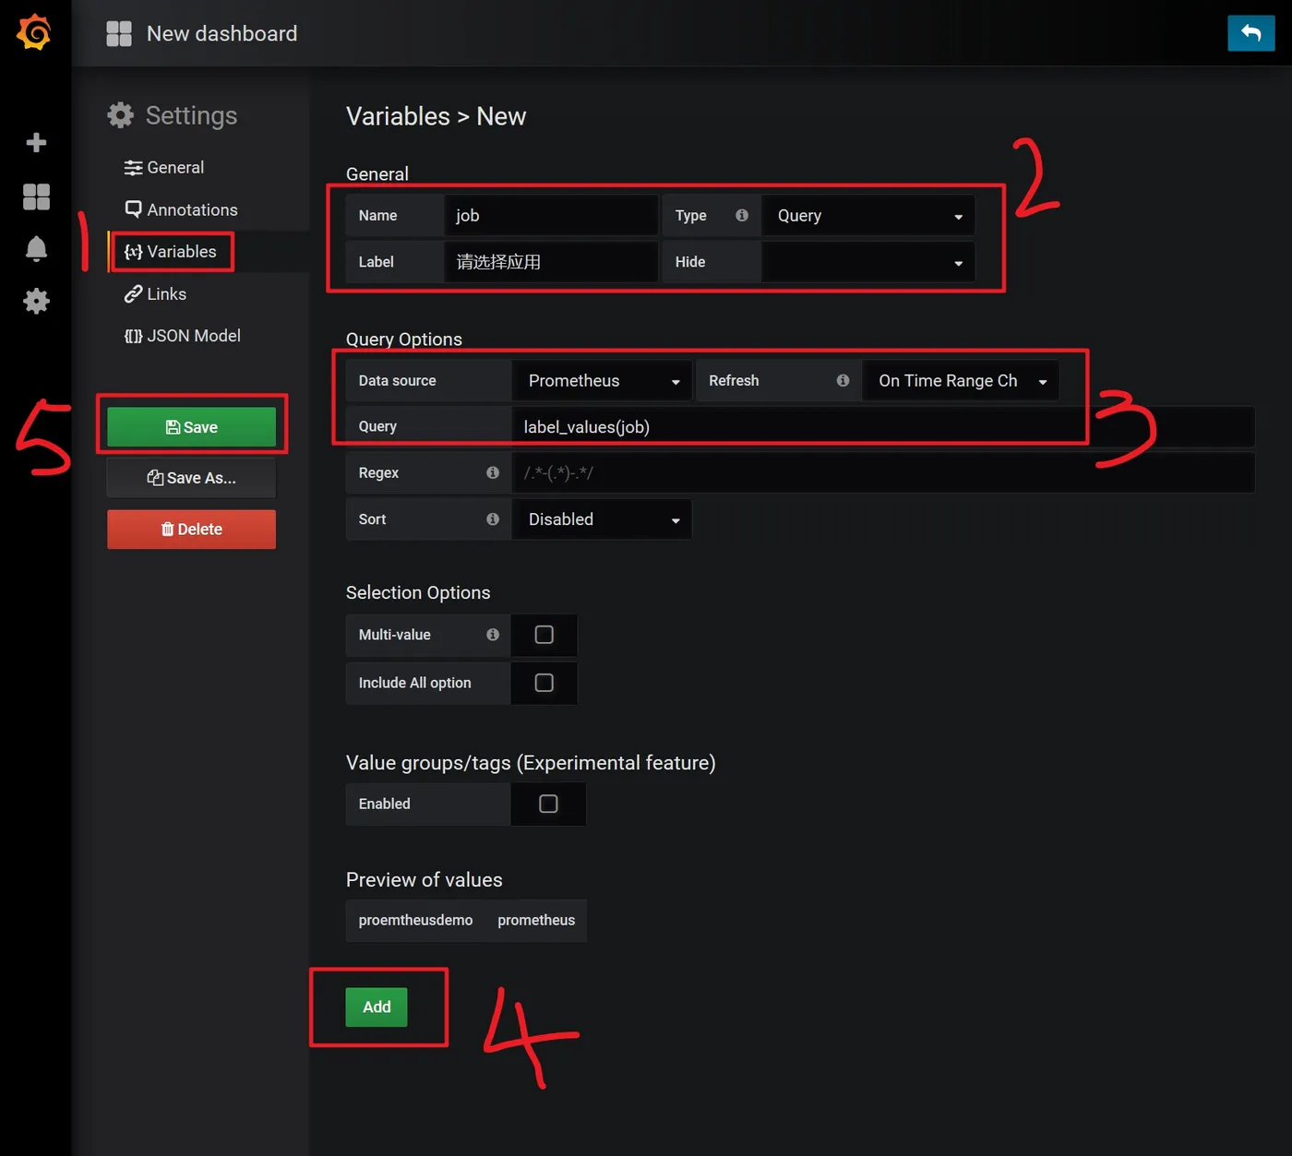Open the Type dropdown showing Query
The height and width of the screenshot is (1156, 1292).
coord(867,215)
